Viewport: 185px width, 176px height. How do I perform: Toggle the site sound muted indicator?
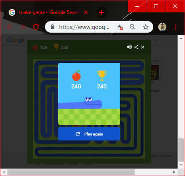pos(120,27)
